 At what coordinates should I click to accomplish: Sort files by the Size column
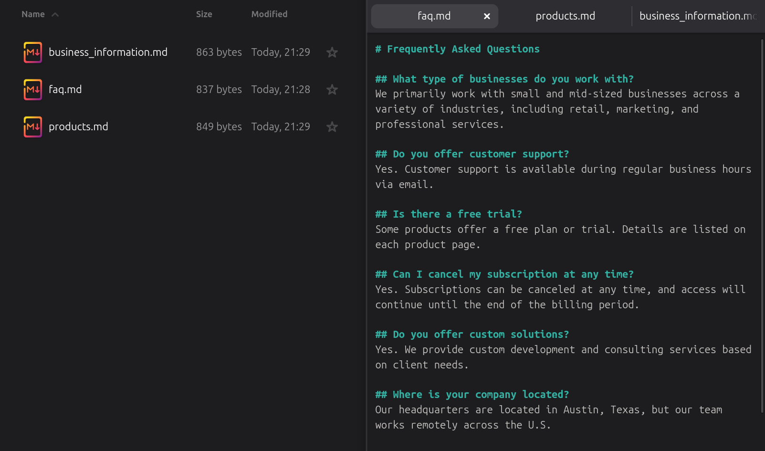(204, 14)
